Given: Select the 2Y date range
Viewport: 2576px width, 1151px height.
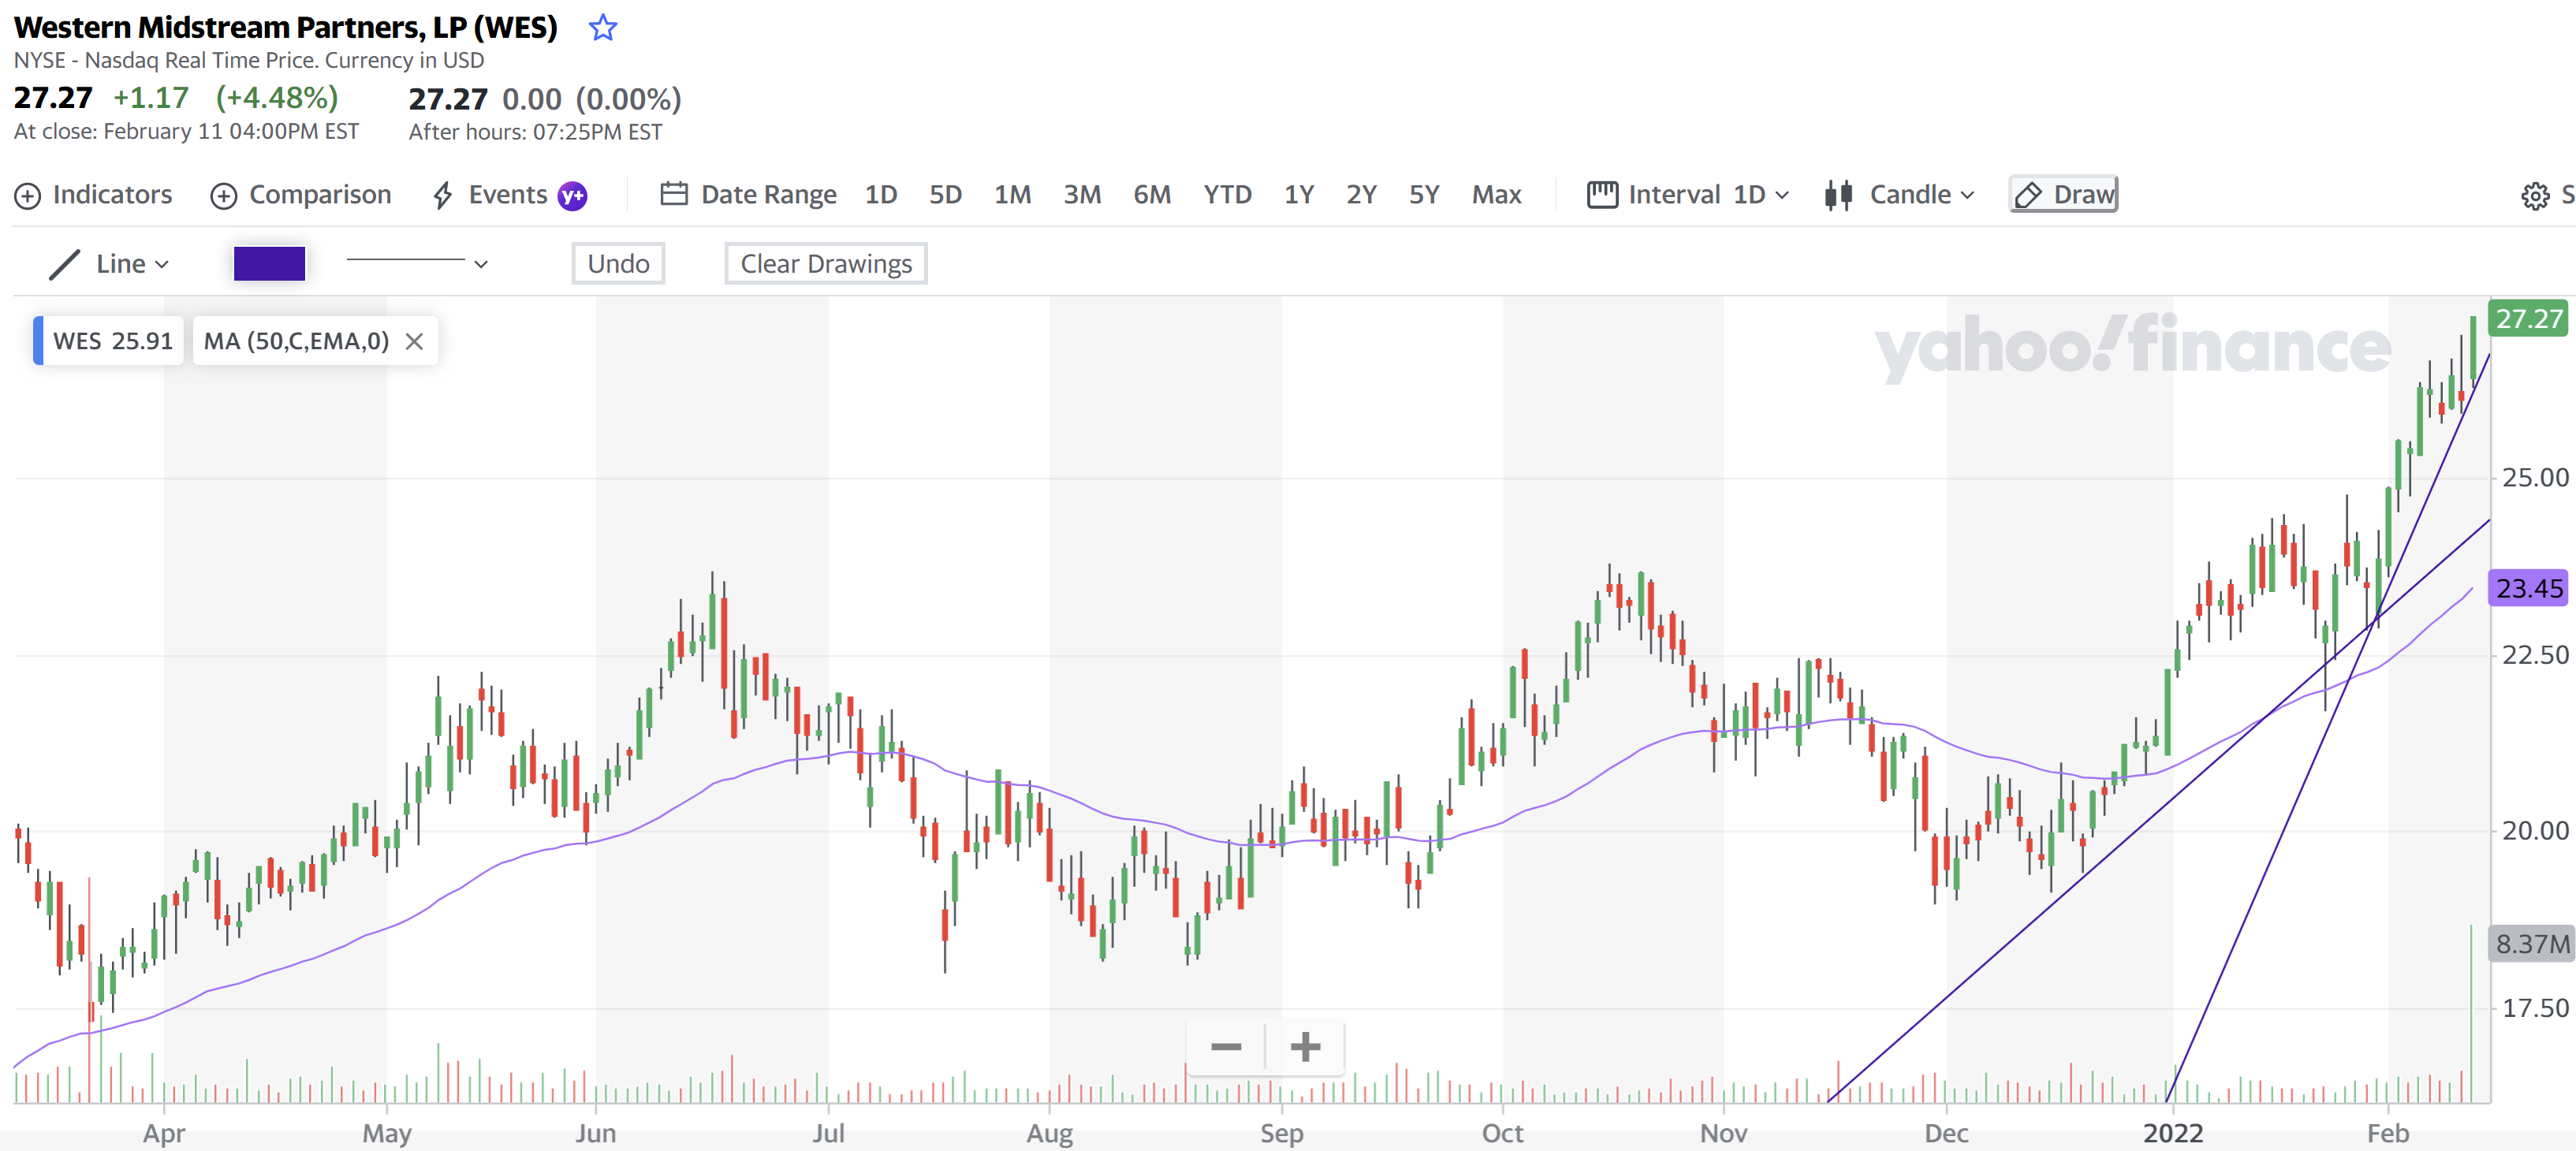Looking at the screenshot, I should [1361, 195].
